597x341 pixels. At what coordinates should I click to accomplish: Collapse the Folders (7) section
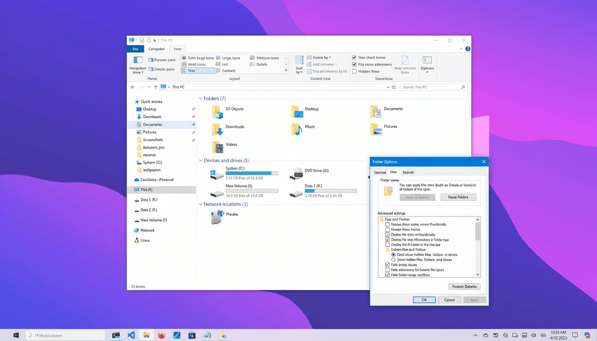[x=201, y=98]
